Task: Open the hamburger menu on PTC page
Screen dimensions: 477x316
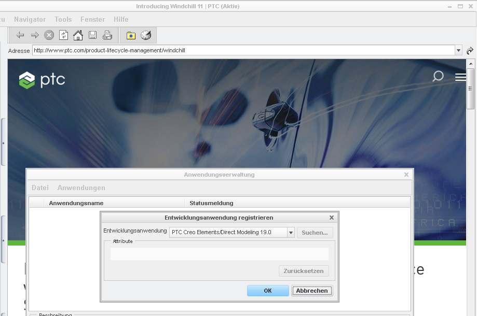Action: (x=460, y=77)
